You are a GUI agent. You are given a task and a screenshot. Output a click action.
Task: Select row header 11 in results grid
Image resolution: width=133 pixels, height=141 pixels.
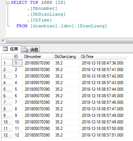(7, 129)
